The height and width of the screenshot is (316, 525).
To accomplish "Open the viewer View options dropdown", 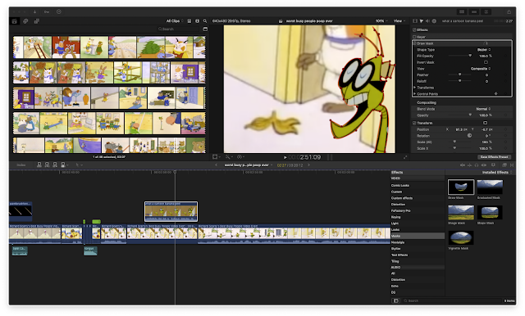I will tap(399, 21).
